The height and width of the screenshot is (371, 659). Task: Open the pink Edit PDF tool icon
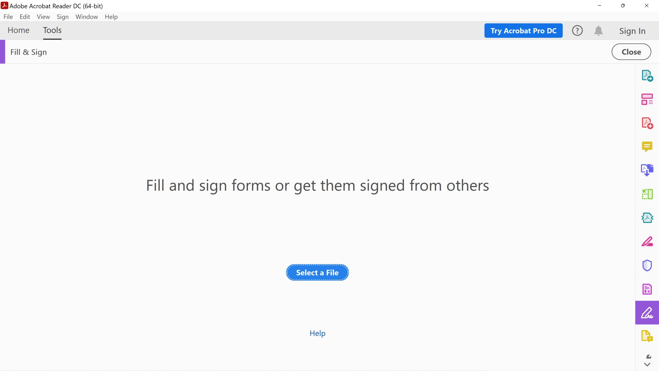tap(647, 99)
